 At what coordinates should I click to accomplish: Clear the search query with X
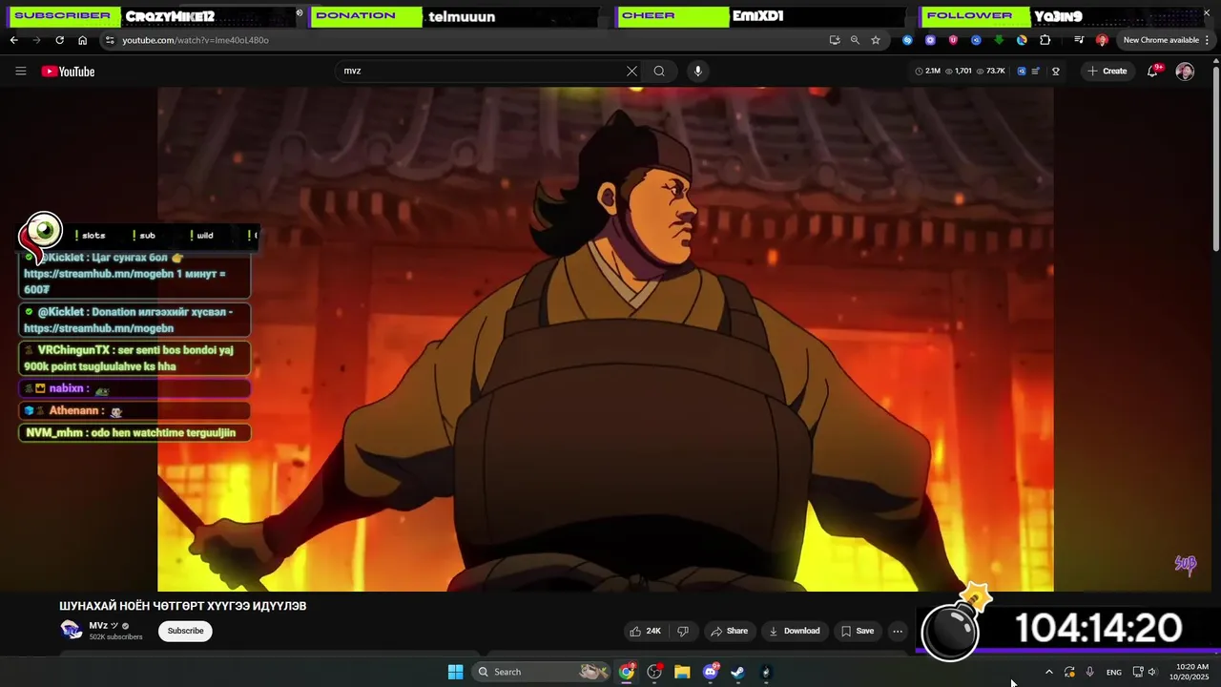coord(631,71)
